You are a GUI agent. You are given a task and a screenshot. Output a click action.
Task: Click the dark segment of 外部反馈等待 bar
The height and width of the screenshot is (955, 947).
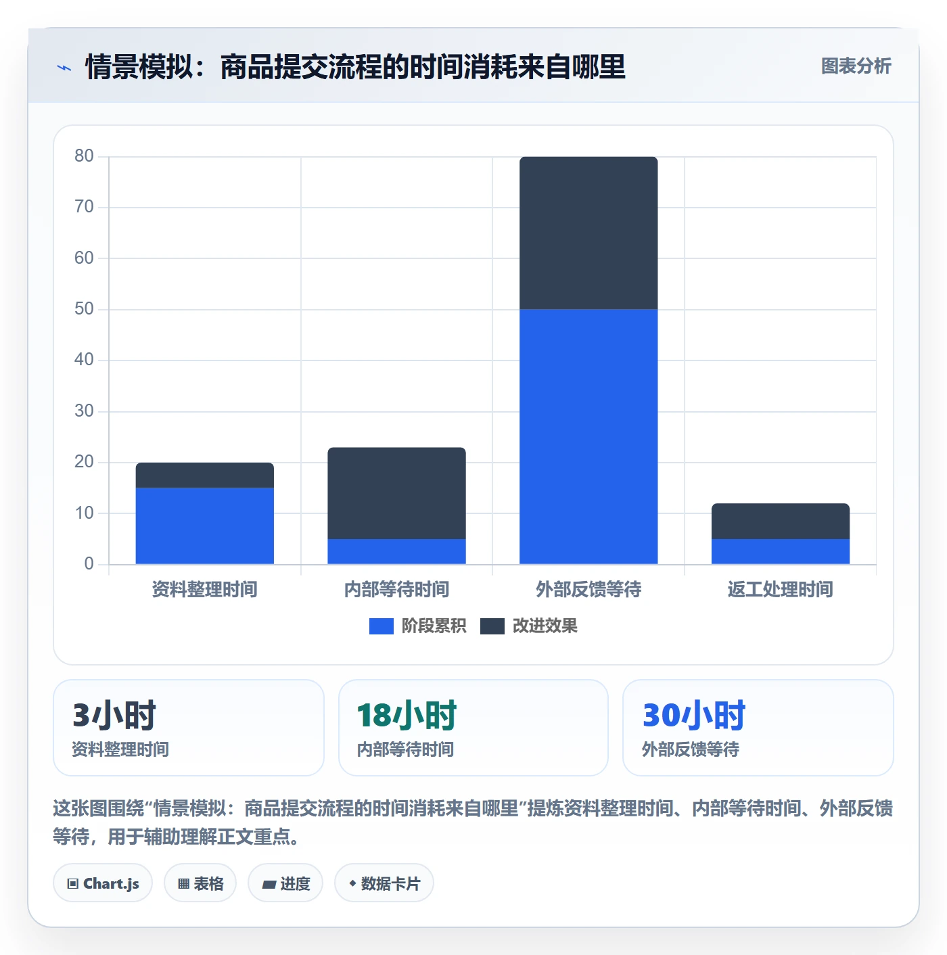(x=588, y=233)
